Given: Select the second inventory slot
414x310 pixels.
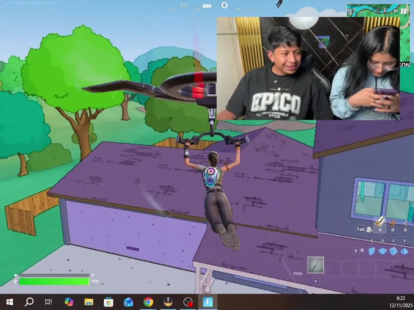Looking at the screenshot, I should pos(333,268).
